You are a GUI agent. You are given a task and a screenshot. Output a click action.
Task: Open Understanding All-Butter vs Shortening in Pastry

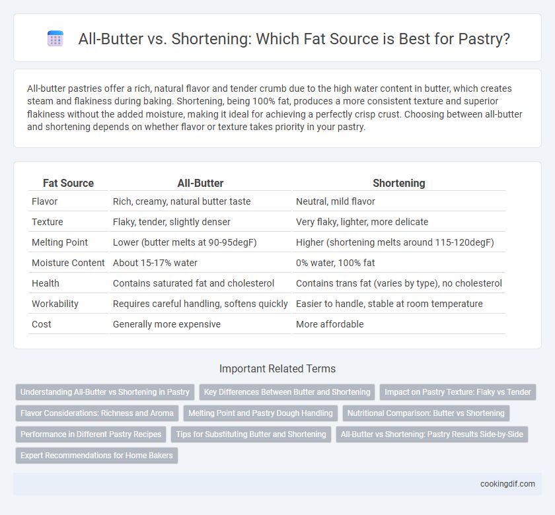105,392
